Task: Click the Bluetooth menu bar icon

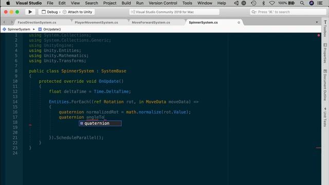Action: coord(263,3)
